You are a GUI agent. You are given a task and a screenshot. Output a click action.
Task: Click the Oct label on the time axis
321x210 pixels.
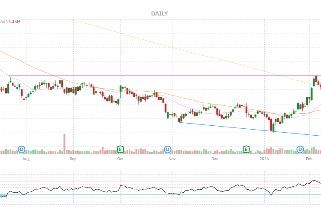pos(120,159)
